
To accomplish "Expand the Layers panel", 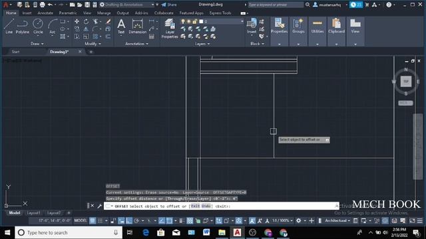I will tap(202, 44).
